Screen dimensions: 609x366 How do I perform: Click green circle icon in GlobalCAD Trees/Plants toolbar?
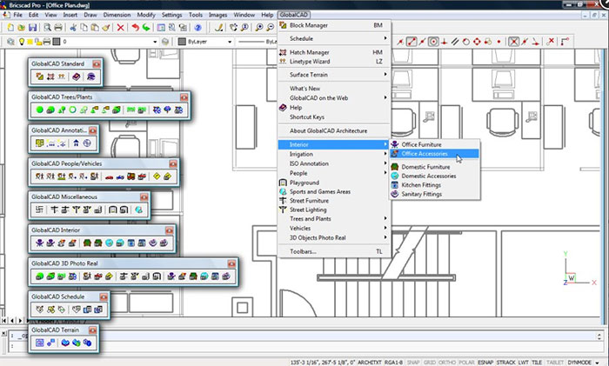point(40,110)
